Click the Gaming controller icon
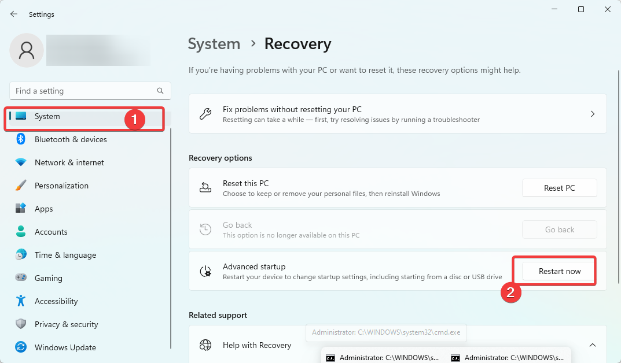 point(21,277)
